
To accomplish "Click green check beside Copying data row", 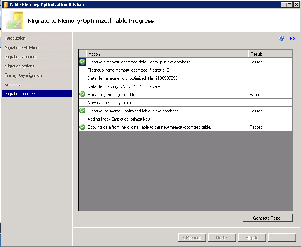I will (x=82, y=127).
